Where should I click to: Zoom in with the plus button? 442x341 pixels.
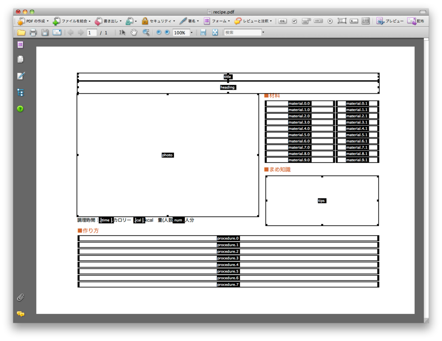[167, 32]
